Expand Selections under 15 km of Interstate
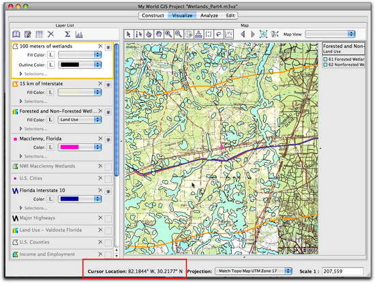 pos(33,102)
